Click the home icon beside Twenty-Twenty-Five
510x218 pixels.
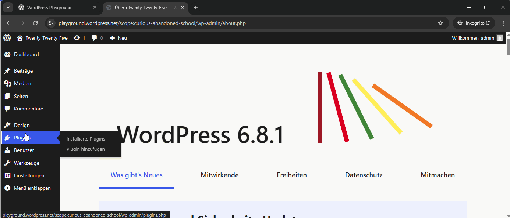pyautogui.click(x=20, y=38)
